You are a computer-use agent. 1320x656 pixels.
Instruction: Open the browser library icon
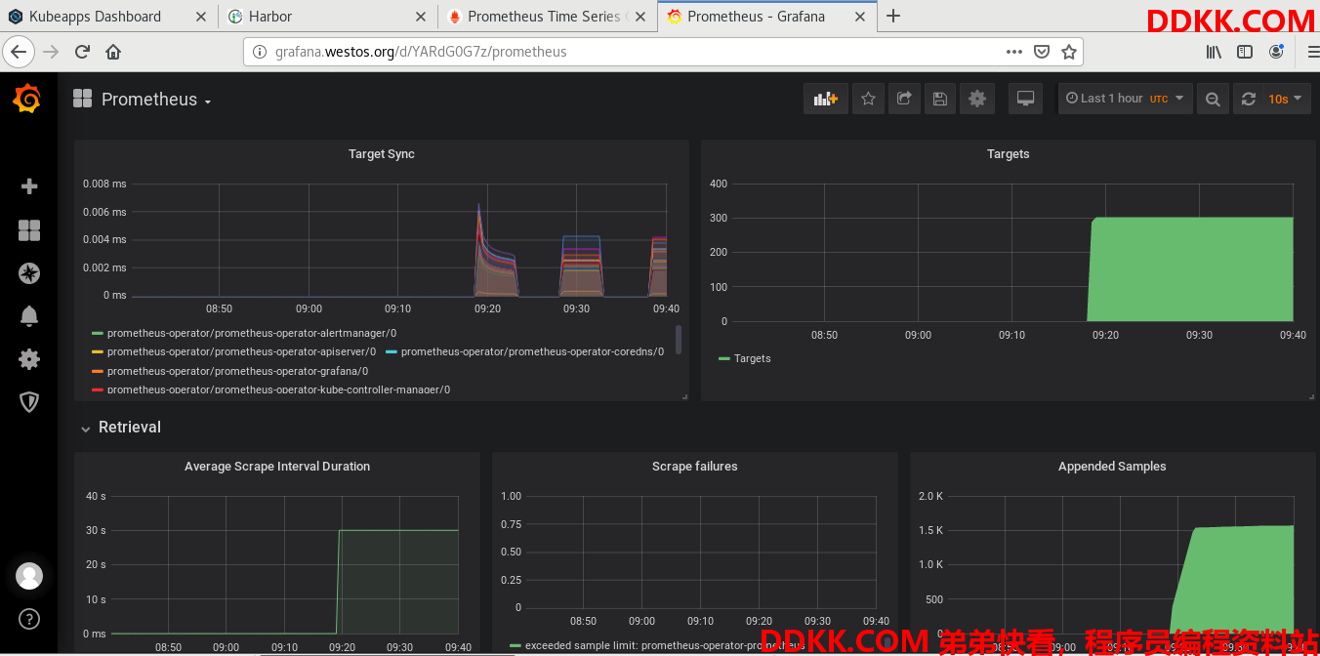pyautogui.click(x=1214, y=52)
